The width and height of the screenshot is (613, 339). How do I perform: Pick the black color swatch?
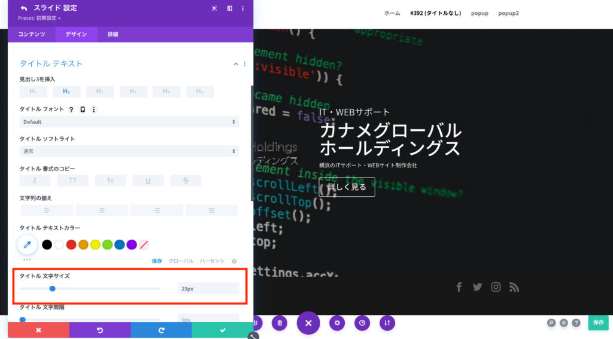point(47,245)
